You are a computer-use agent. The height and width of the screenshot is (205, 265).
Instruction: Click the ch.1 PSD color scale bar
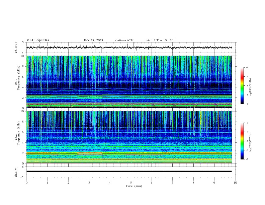242,86
